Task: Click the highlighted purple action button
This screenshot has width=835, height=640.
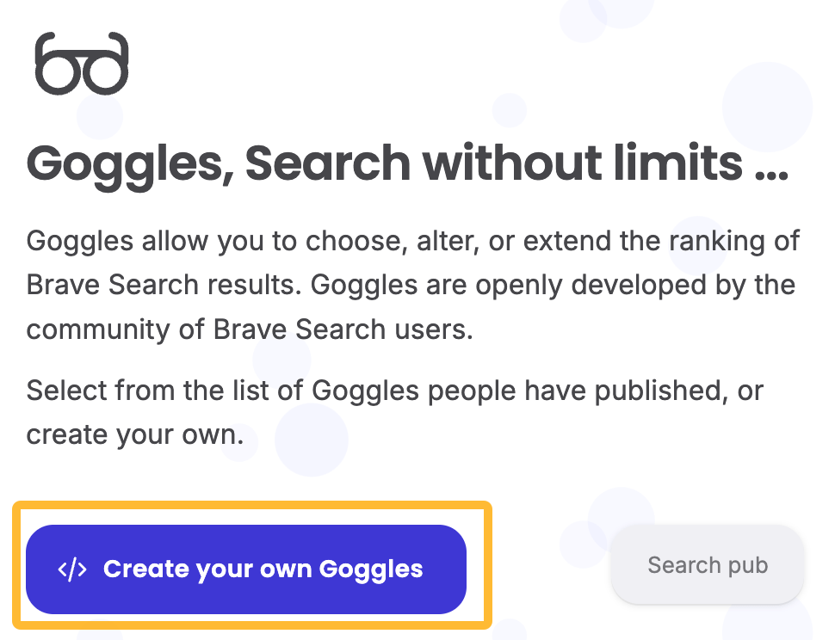Action: pos(246,568)
